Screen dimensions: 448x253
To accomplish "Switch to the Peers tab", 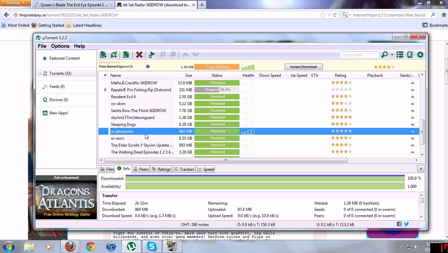I will click(141, 169).
